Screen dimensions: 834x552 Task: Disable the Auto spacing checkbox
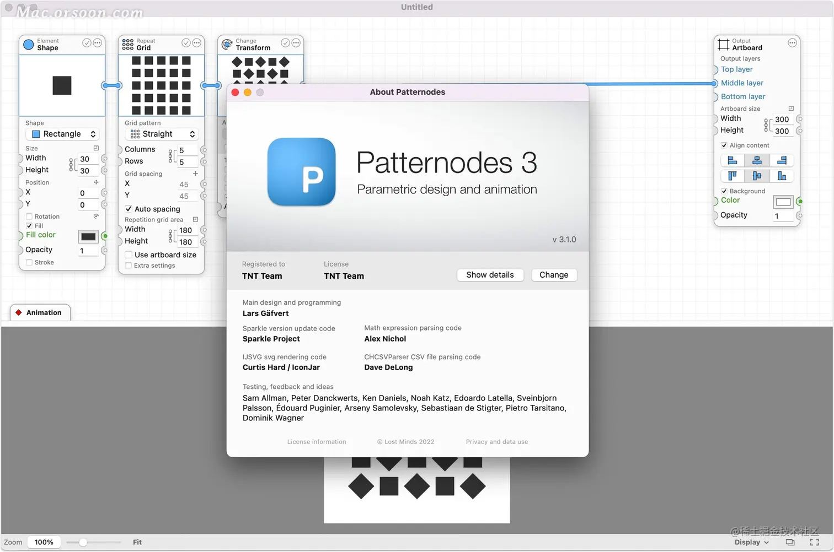tap(129, 209)
